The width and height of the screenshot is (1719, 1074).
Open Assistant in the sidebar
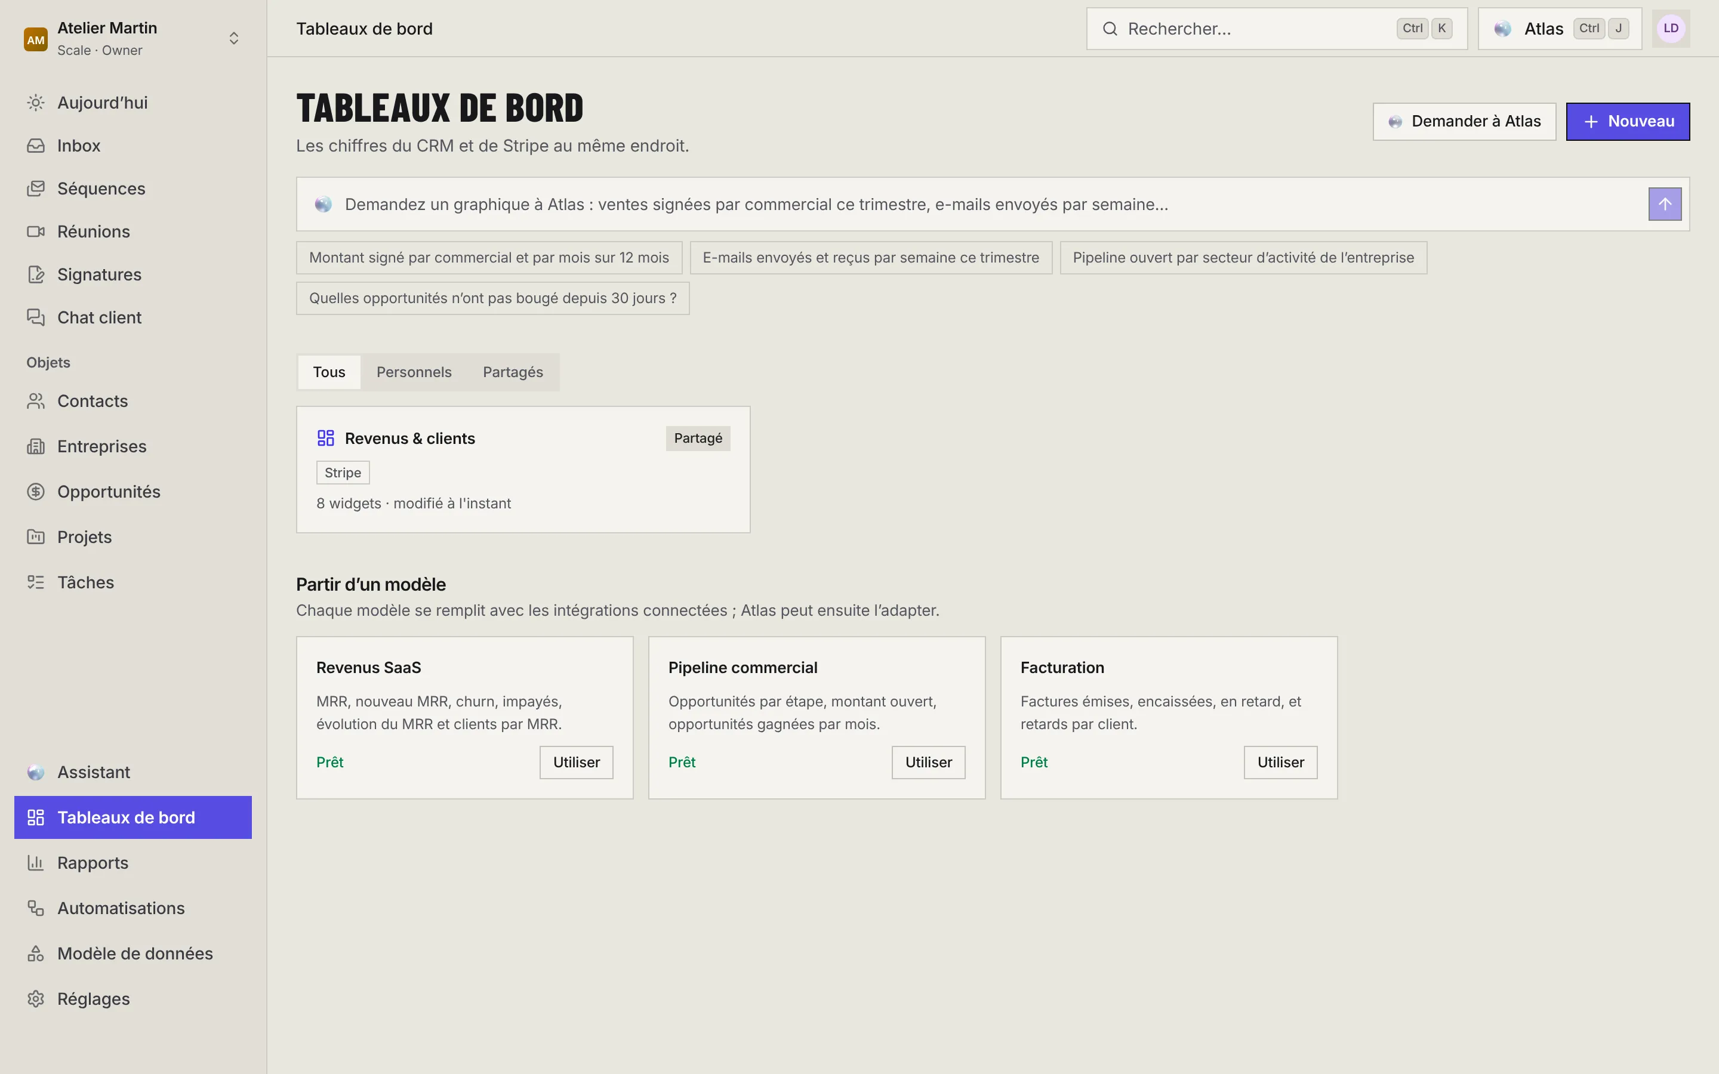[133, 772]
